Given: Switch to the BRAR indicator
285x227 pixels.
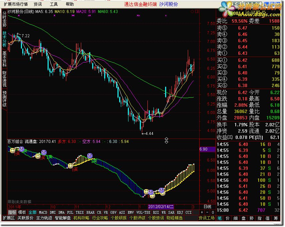Looking at the screenshot, I should click(90, 212).
